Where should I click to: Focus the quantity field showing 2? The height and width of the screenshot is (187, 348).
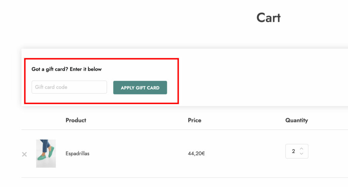point(297,151)
